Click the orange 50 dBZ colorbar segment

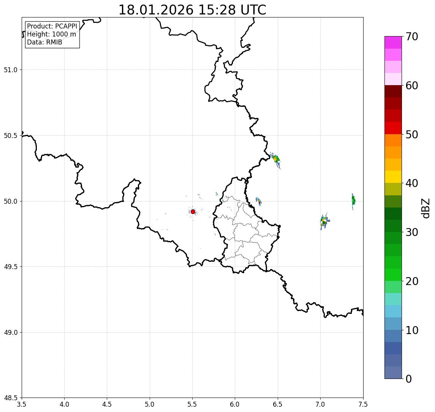tap(393, 140)
